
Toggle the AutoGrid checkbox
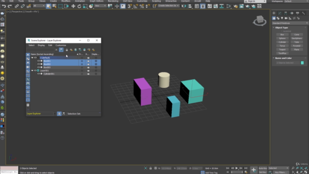pyautogui.click(x=282, y=31)
